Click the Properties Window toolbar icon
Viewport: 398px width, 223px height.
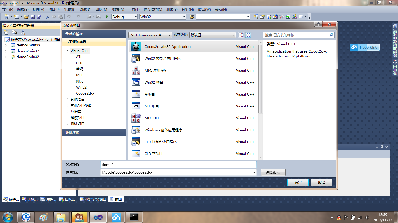coord(262,17)
